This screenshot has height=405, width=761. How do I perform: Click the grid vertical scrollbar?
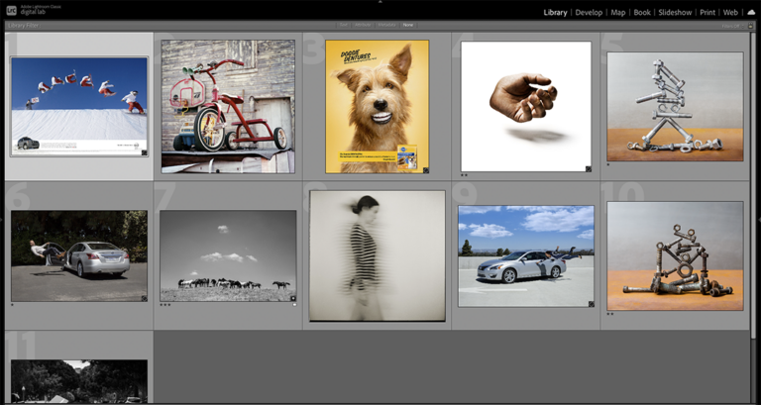[753, 184]
